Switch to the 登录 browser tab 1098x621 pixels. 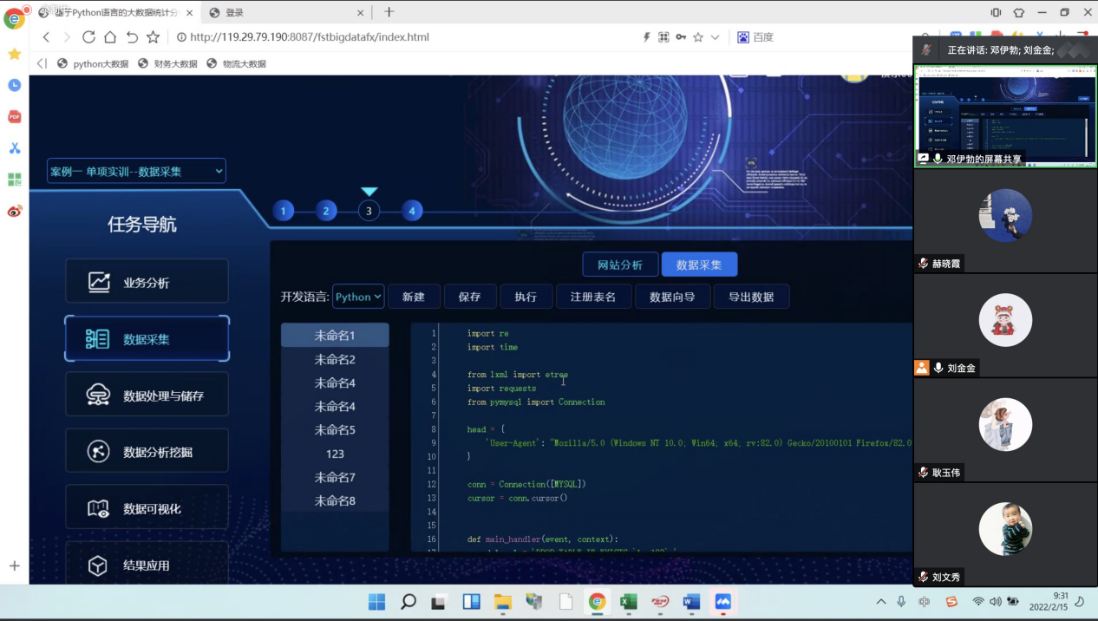(x=288, y=12)
